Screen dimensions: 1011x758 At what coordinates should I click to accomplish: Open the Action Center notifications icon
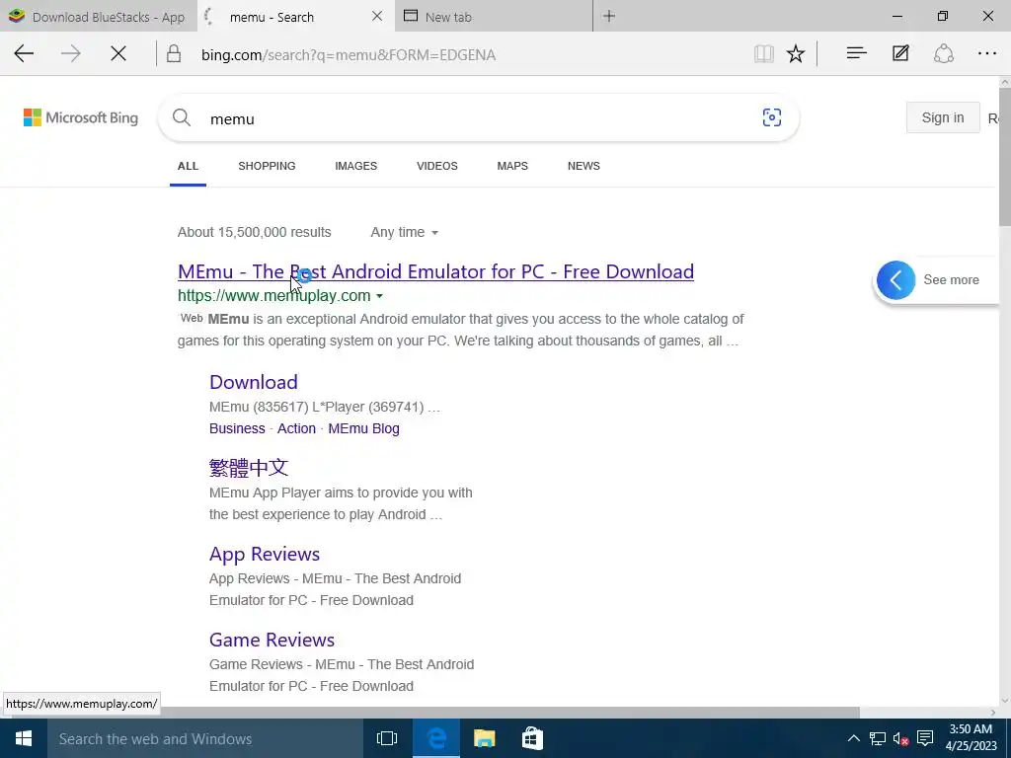point(925,738)
